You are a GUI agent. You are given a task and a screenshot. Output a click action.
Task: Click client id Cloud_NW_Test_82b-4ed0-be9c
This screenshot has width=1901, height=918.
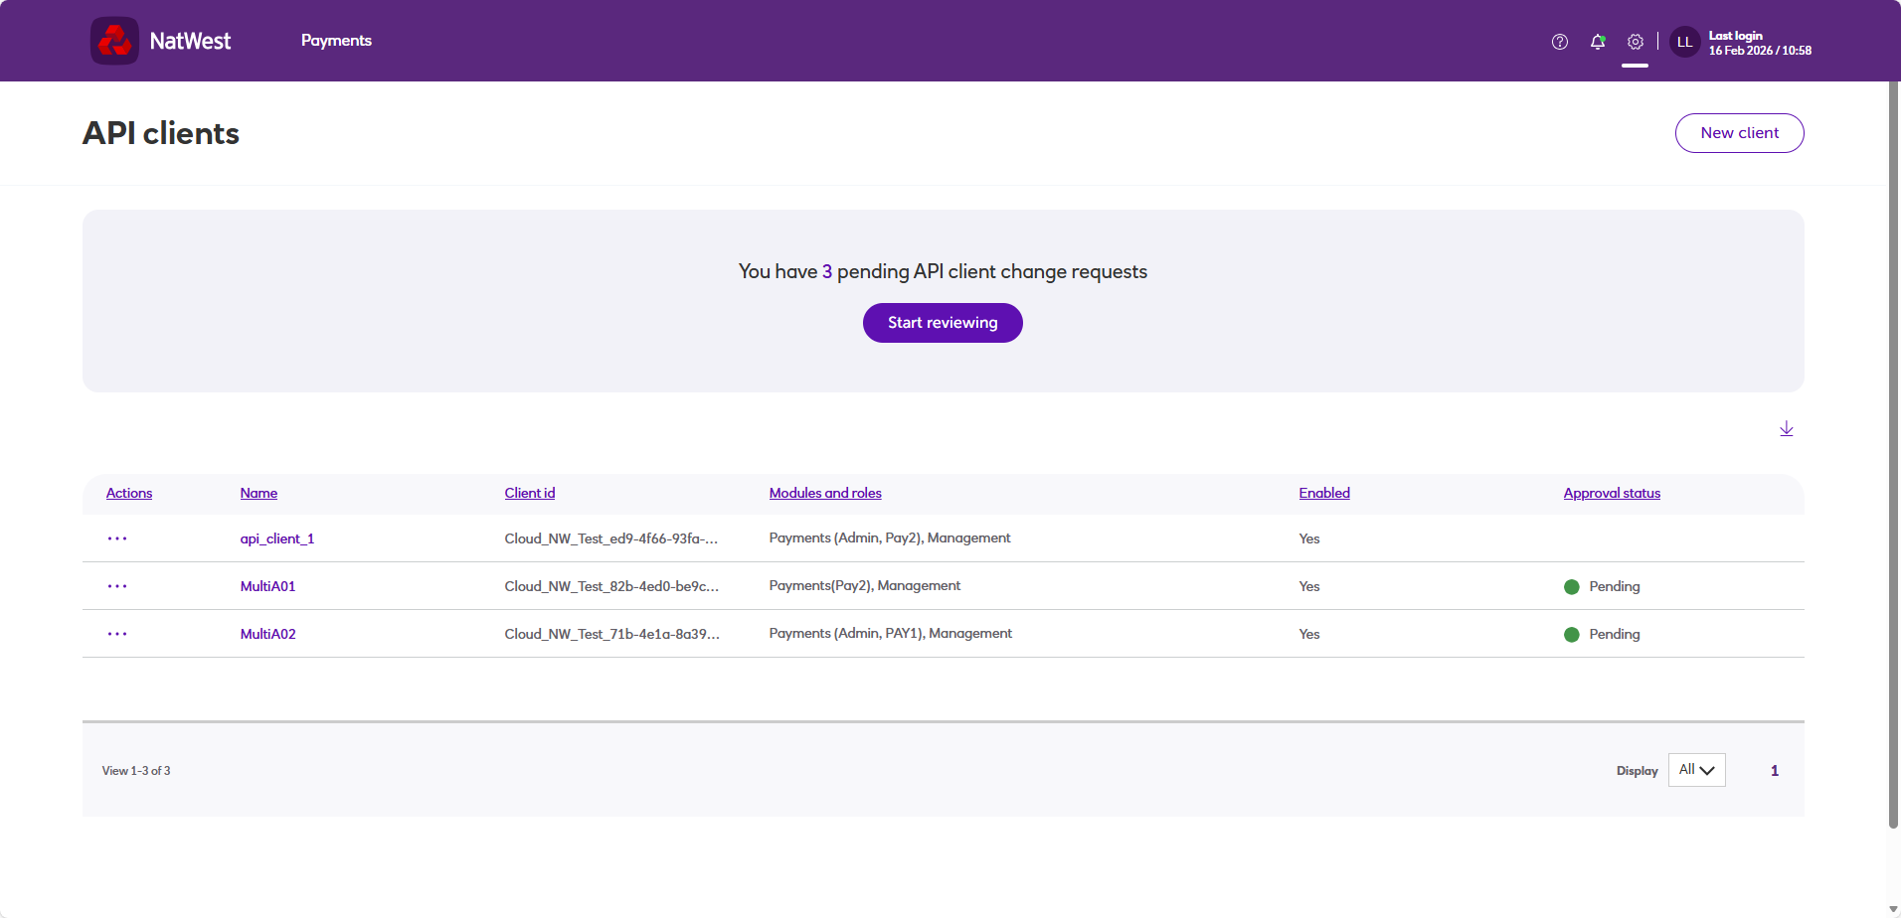coord(611,586)
